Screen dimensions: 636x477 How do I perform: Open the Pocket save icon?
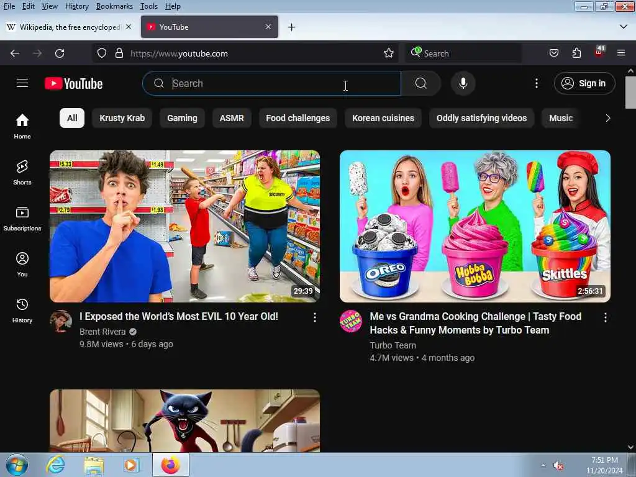pyautogui.click(x=553, y=53)
